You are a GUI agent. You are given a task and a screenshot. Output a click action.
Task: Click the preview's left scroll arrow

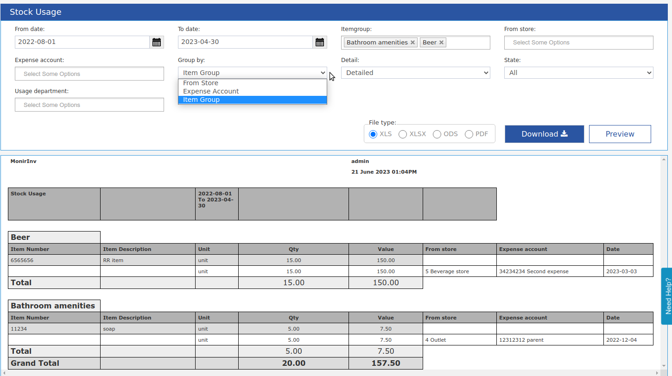(3, 373)
